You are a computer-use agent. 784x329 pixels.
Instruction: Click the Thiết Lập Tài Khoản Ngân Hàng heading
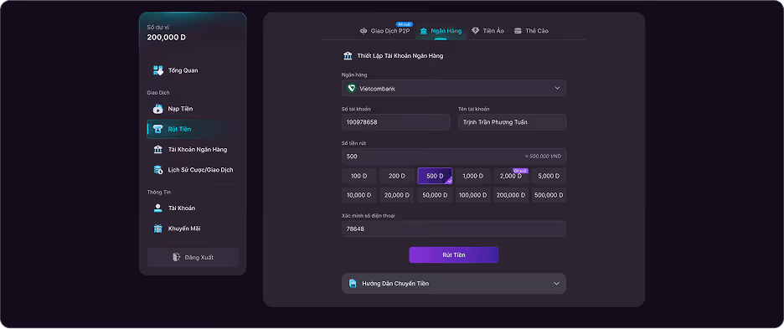pyautogui.click(x=400, y=55)
